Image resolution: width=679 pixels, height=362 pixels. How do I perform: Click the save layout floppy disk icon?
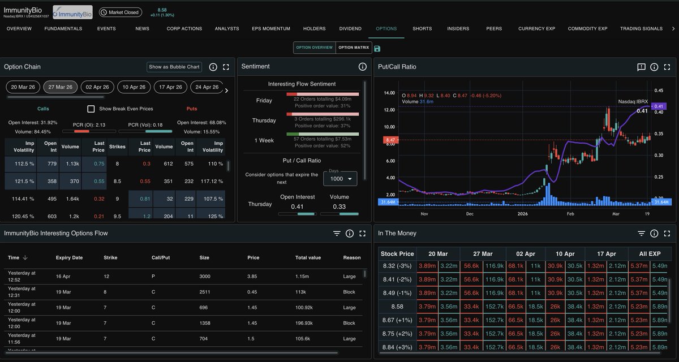(x=377, y=49)
